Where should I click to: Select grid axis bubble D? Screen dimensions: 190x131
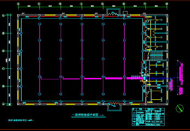(3, 51)
